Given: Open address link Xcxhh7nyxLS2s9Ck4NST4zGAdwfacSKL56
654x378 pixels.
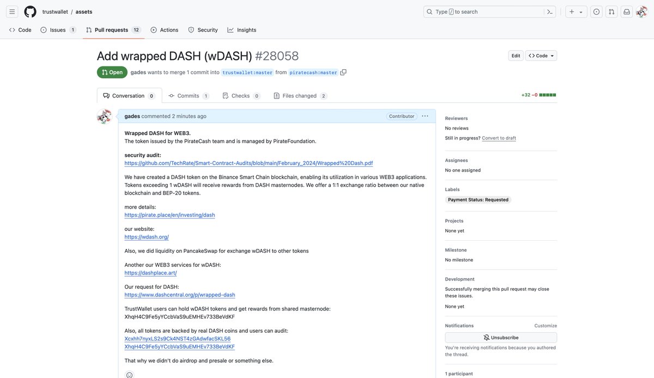Looking at the screenshot, I should (x=177, y=338).
